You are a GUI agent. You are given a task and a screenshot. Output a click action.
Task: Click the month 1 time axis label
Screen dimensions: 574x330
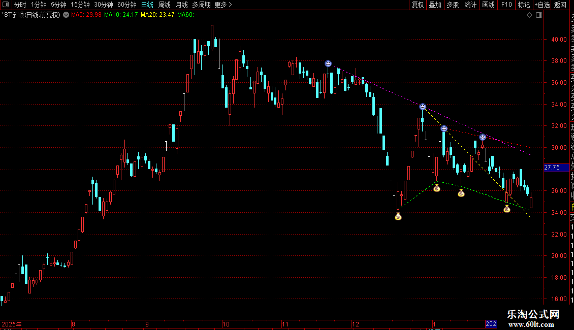[434, 324]
